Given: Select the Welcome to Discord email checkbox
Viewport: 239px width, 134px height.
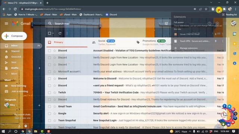Looking at the screenshot, I should click(49, 79).
